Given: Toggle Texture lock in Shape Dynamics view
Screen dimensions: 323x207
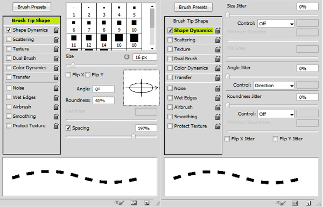Looking at the screenshot, I should point(217,49).
